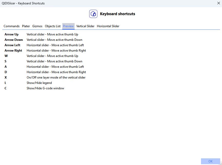Close the Keyboard Shortcuts dialog window
This screenshot has height=165, width=222.
click(218, 3)
